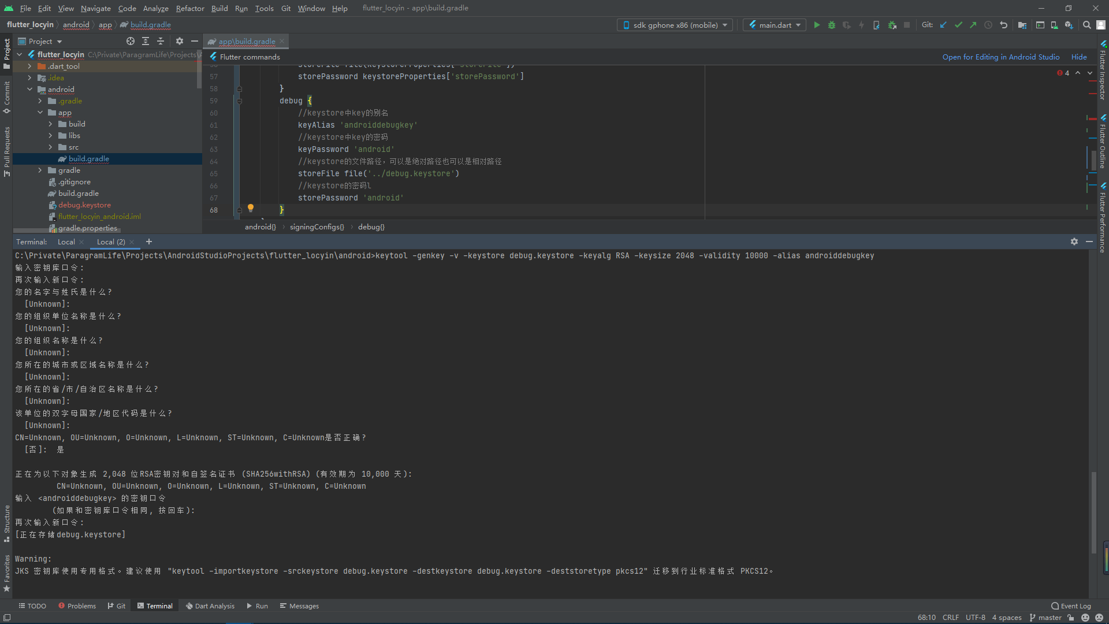Toggle Pull Requests side panel
1109x624 pixels.
7,151
